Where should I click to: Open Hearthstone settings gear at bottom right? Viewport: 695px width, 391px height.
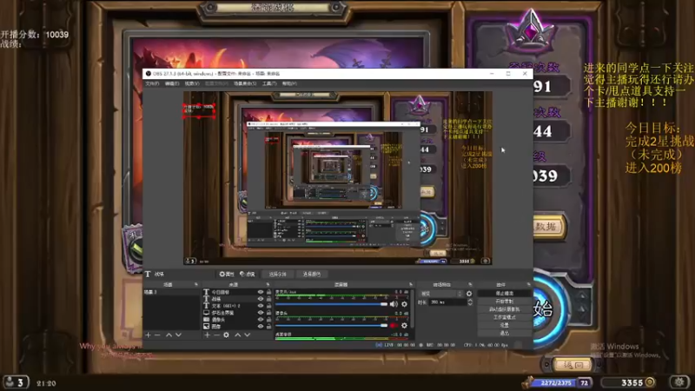[679, 381]
